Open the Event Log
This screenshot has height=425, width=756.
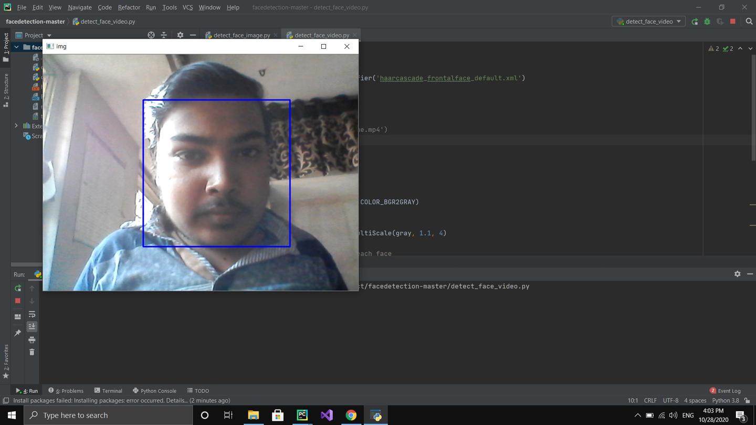pyautogui.click(x=725, y=390)
